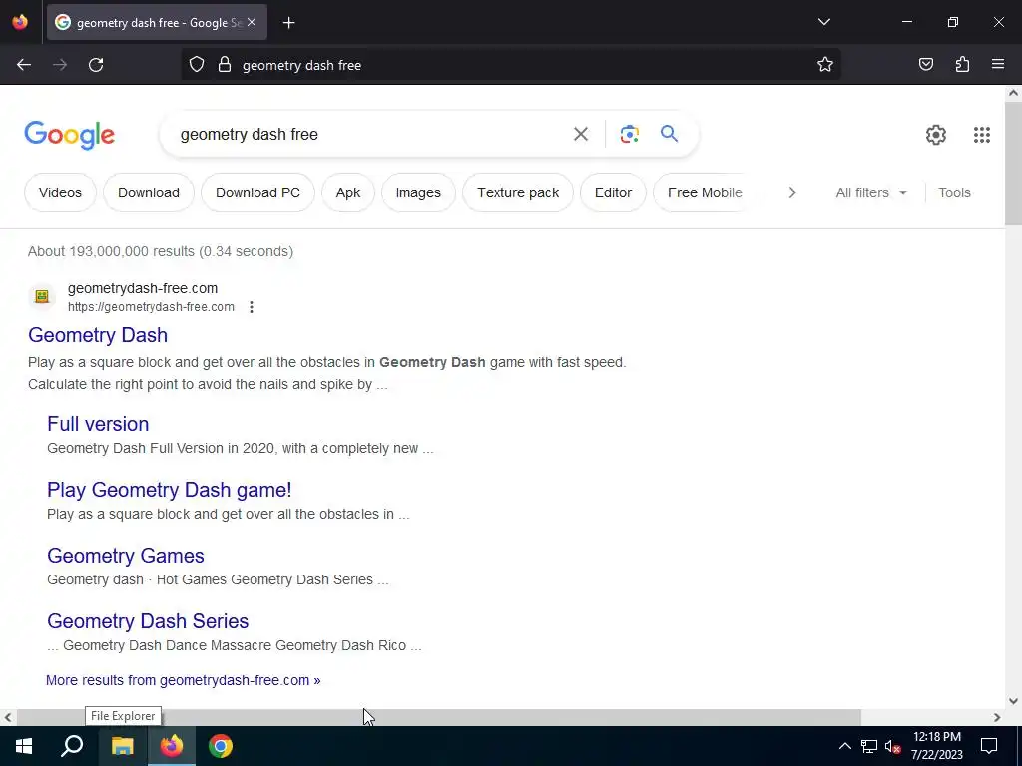The height and width of the screenshot is (766, 1022).
Task: Open the Geometry Games sitelink
Action: click(125, 556)
